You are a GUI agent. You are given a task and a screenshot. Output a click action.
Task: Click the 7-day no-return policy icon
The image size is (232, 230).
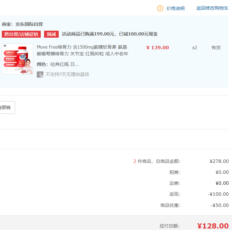tap(40, 74)
